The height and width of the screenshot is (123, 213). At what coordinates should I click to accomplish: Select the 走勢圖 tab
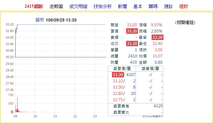[56, 7]
